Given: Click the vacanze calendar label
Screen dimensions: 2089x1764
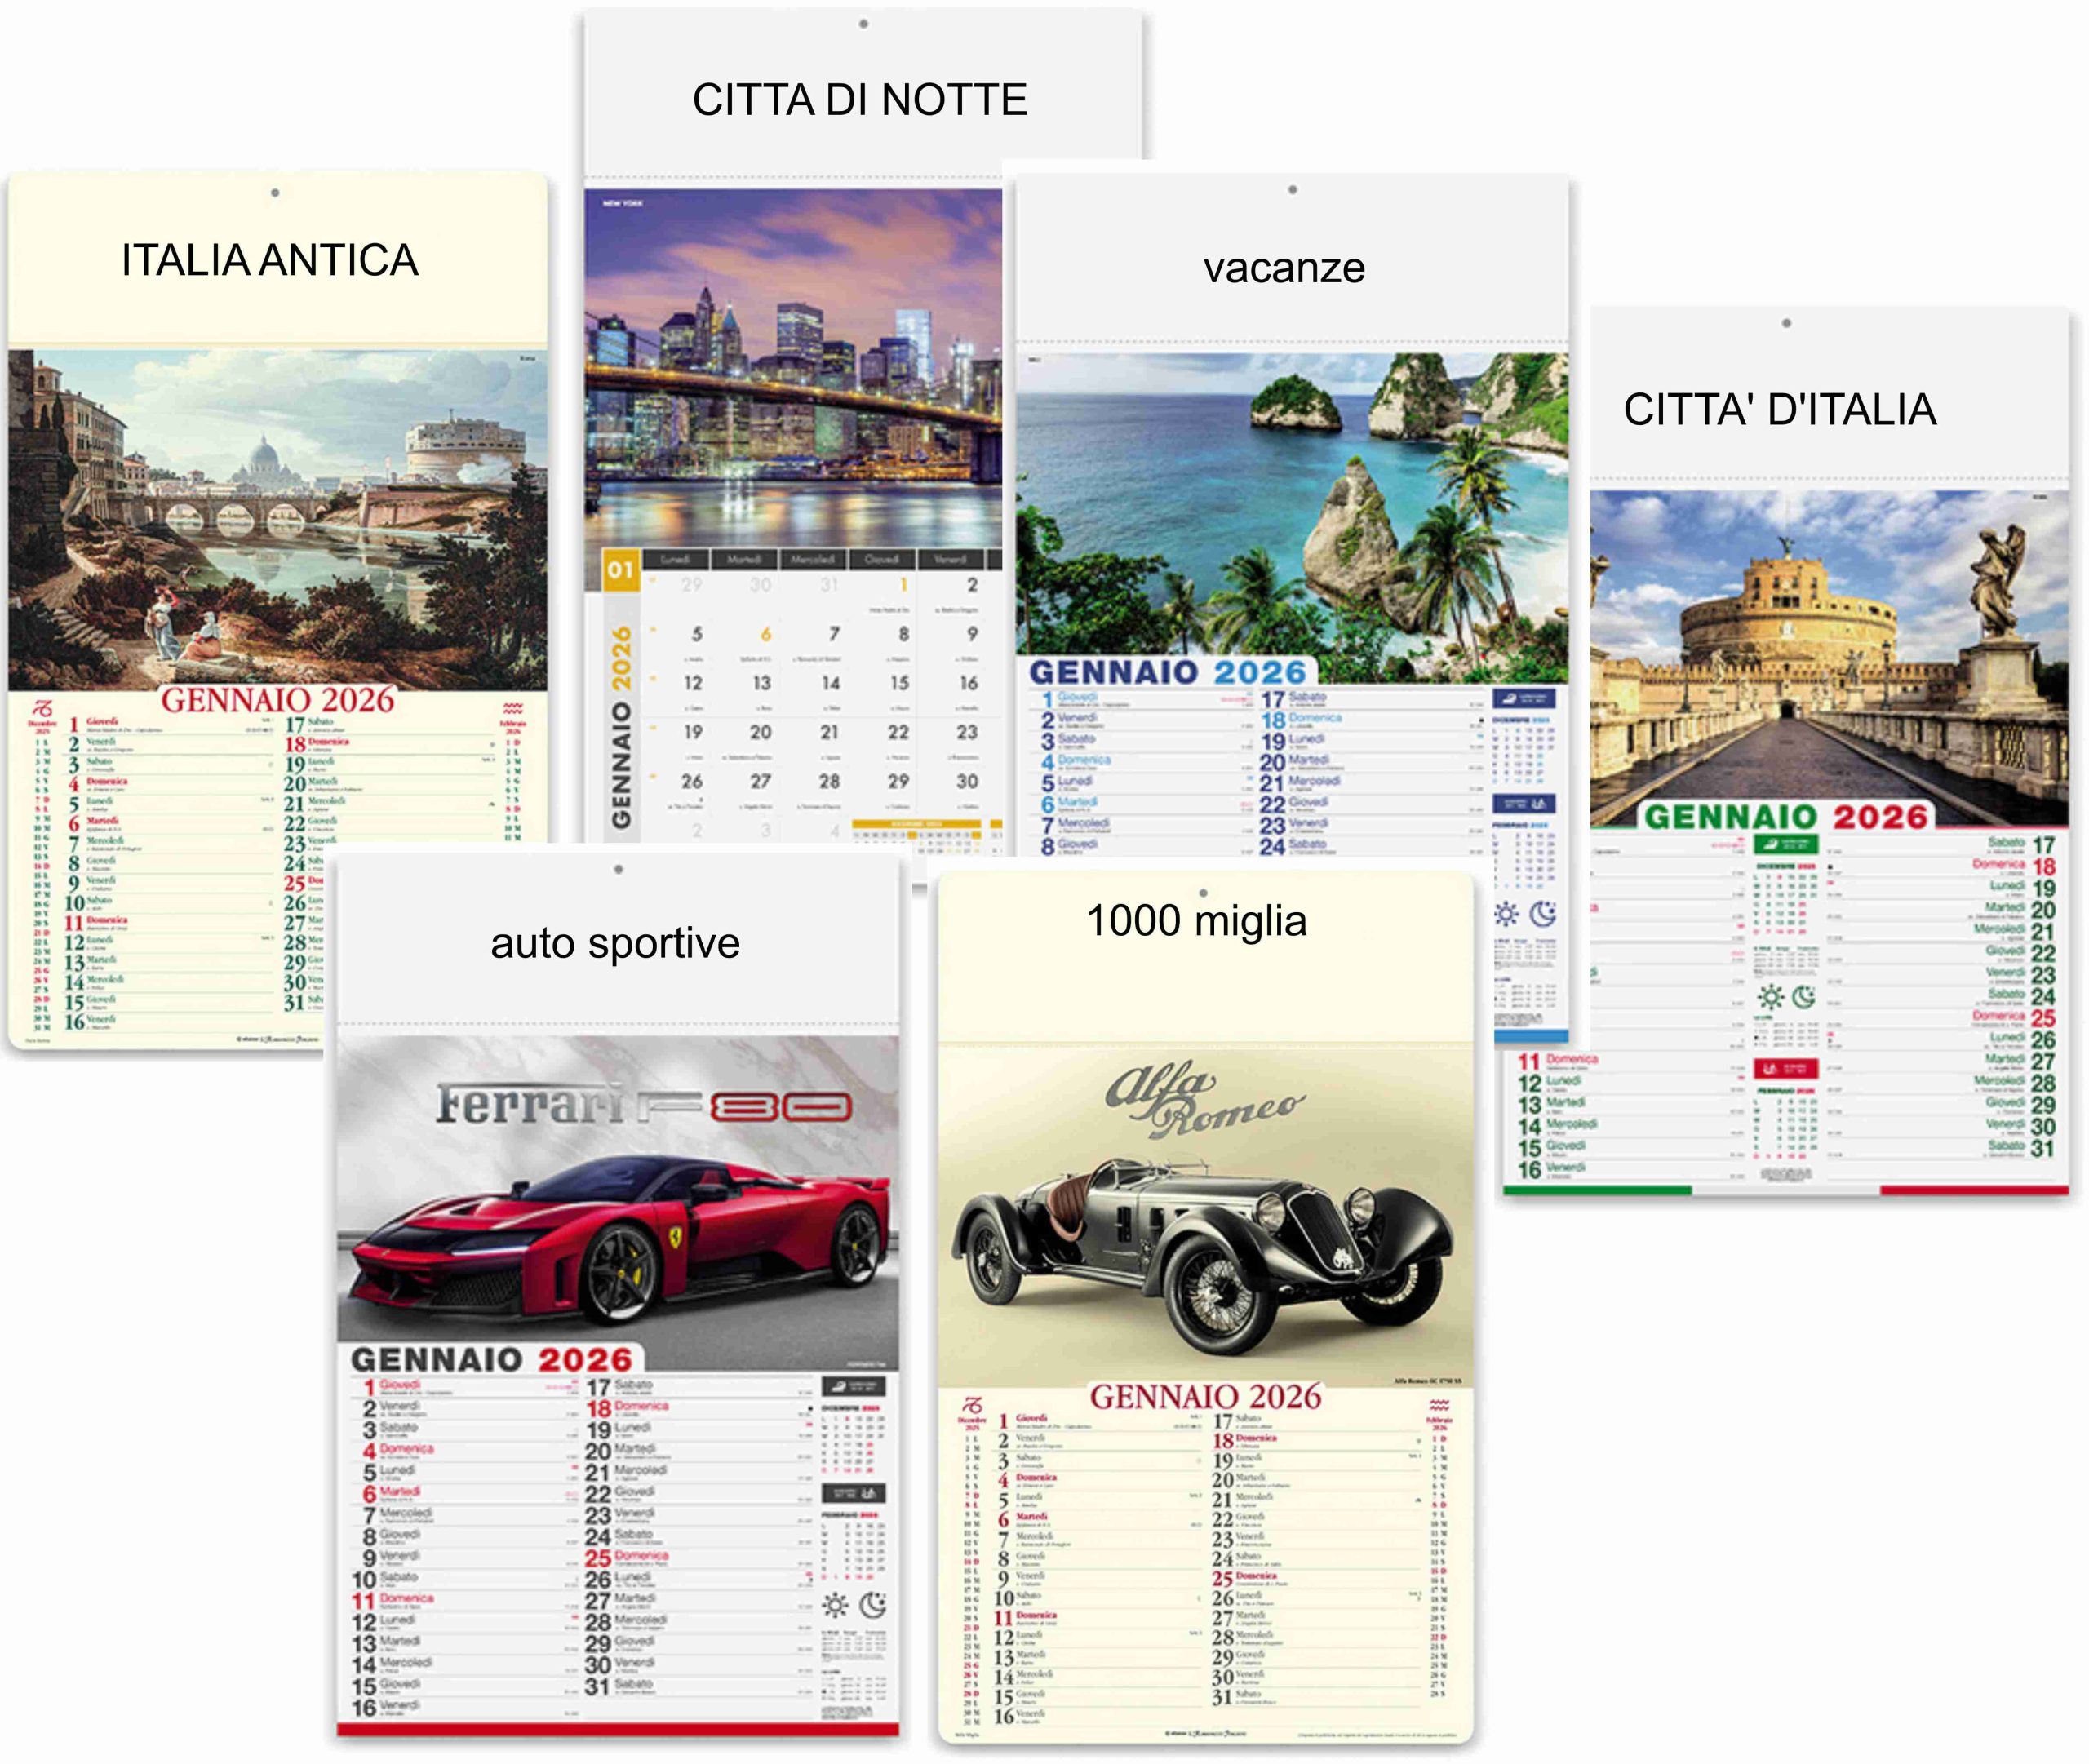Looking at the screenshot, I should pos(1284,268).
